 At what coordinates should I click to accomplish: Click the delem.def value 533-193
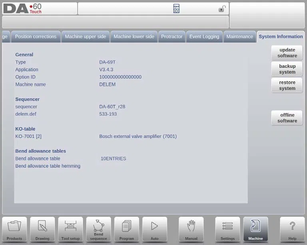tap(108, 114)
